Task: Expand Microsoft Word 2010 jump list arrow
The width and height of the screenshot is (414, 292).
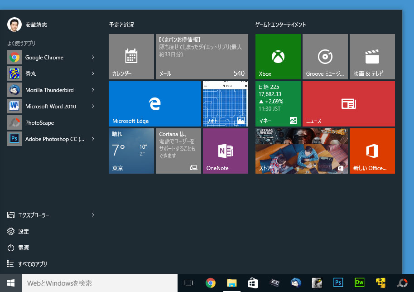Action: (93, 106)
